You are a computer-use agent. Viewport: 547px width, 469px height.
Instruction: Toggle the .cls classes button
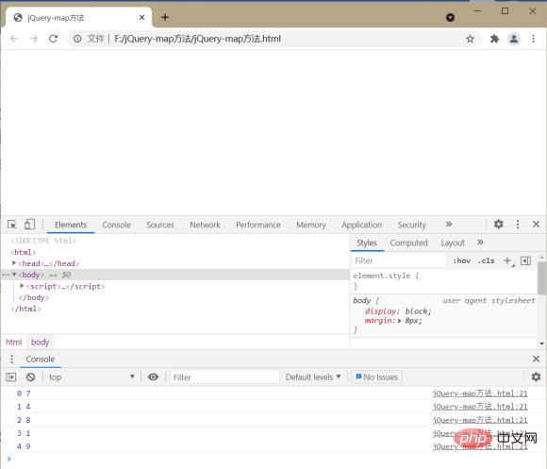(486, 260)
